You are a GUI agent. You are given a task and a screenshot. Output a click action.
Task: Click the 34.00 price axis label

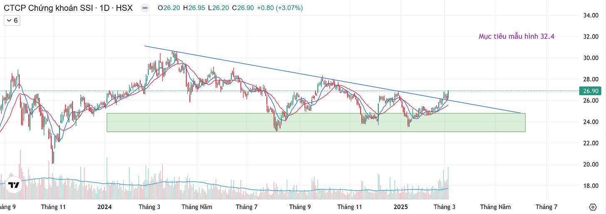(591, 15)
